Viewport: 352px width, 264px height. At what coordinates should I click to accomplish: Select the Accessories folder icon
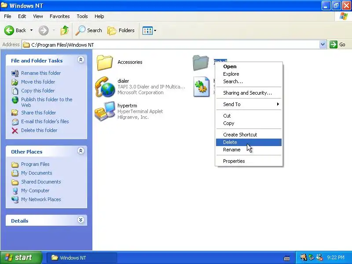coord(105,62)
